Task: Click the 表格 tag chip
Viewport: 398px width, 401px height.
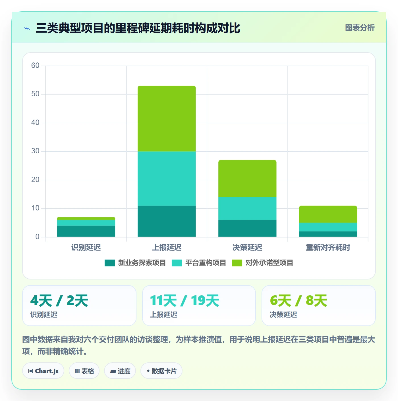Action: coord(84,371)
